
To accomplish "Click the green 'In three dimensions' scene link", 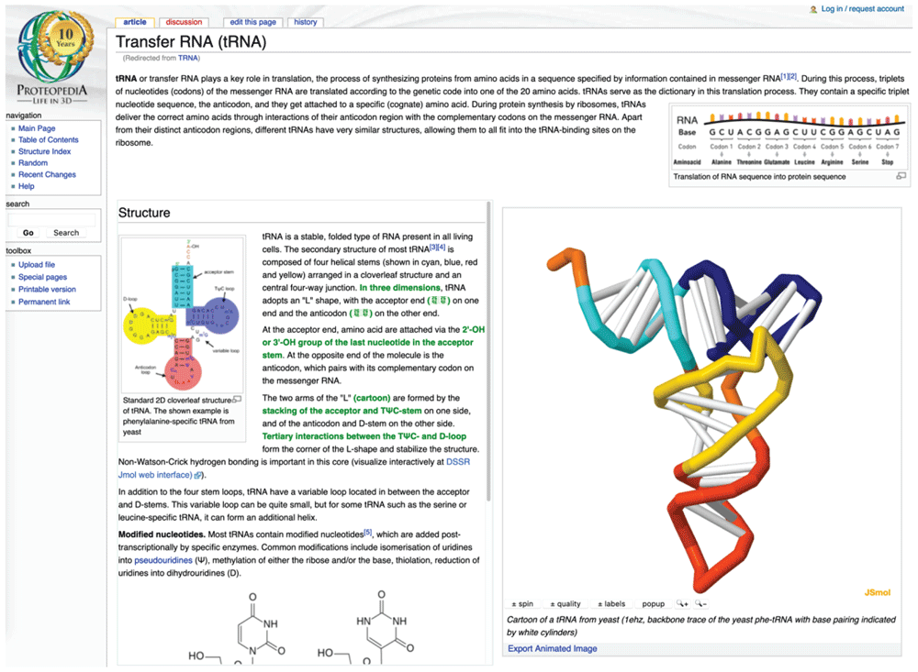I will [400, 288].
